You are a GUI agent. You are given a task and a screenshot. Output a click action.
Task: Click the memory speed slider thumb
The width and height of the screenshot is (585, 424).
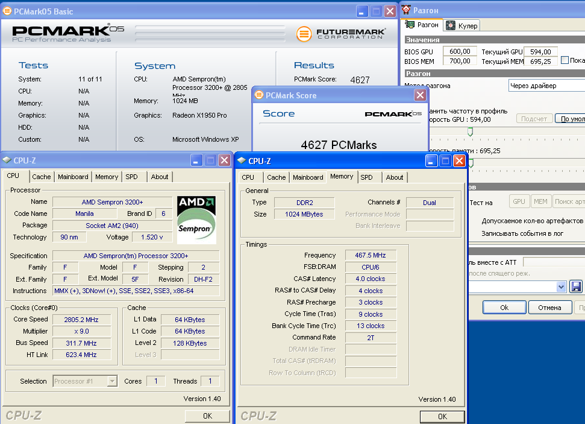pos(471,163)
